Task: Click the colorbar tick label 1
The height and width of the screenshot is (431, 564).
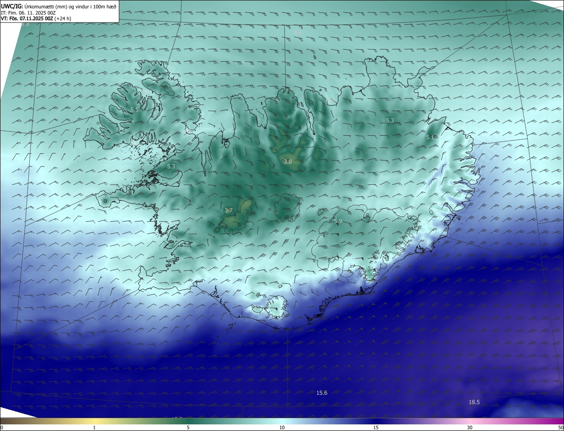Action: click(94, 427)
